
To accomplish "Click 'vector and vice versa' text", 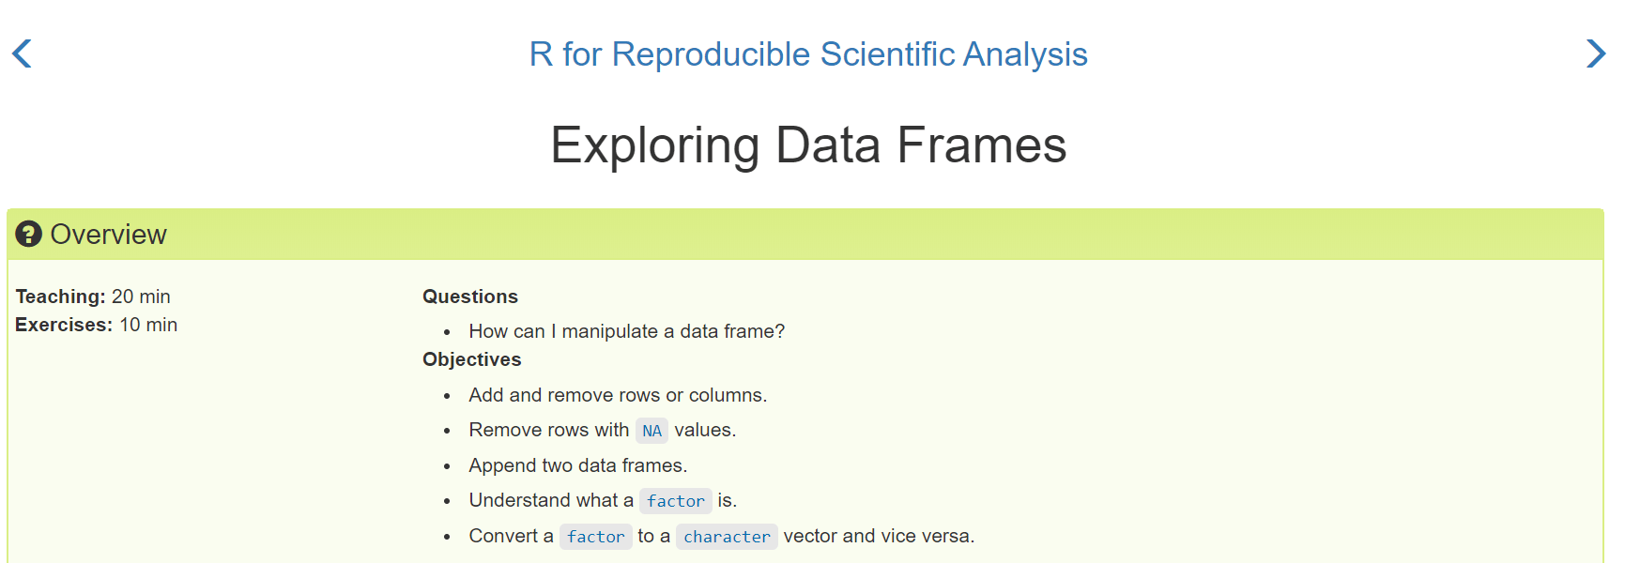I will pos(879,536).
